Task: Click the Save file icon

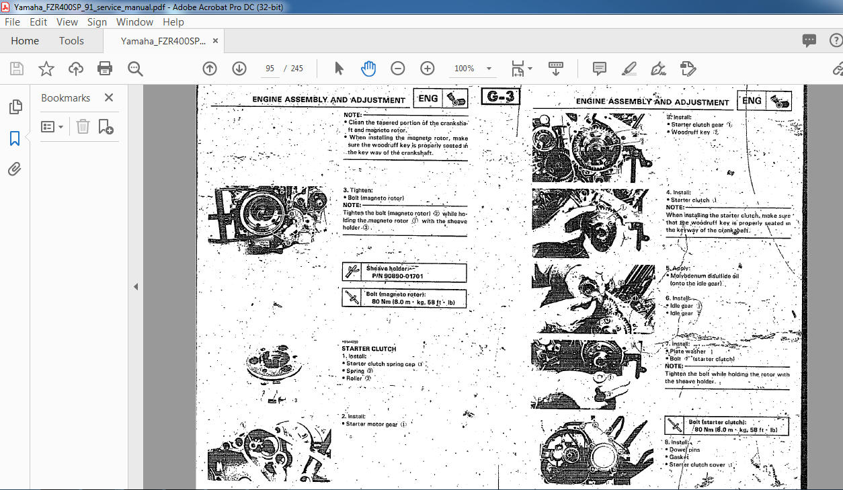Action: point(17,69)
